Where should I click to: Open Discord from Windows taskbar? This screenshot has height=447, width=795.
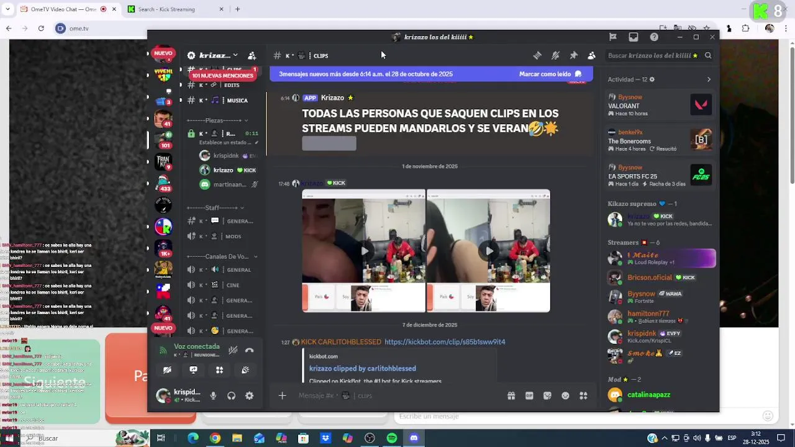coord(414,438)
